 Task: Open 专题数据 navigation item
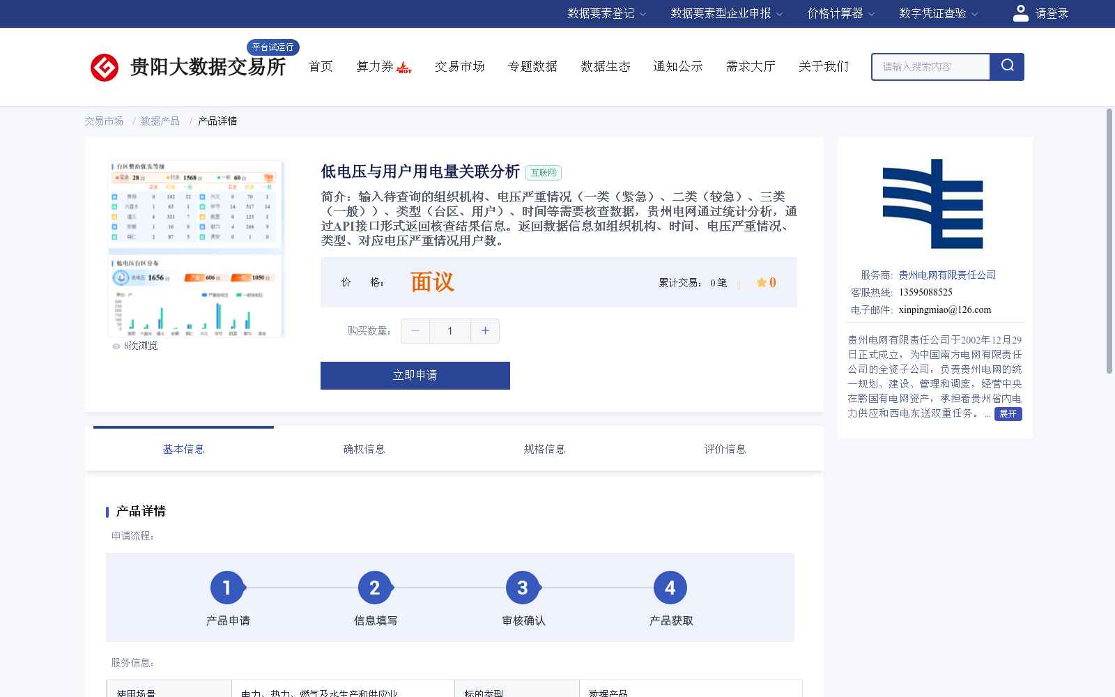click(x=532, y=66)
